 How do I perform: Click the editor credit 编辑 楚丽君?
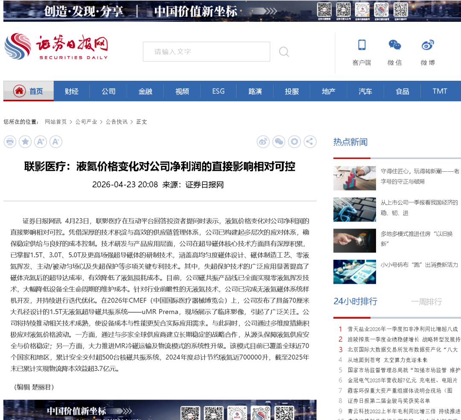(34, 387)
